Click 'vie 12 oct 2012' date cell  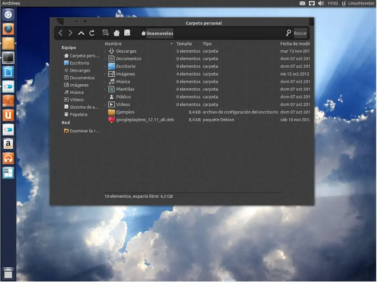pos(294,74)
